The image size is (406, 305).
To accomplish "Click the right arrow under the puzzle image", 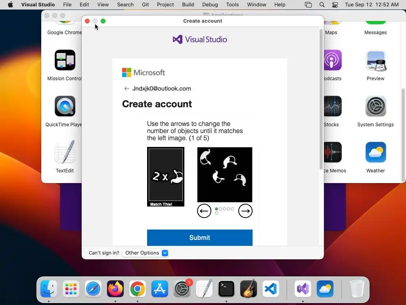I will point(245,211).
